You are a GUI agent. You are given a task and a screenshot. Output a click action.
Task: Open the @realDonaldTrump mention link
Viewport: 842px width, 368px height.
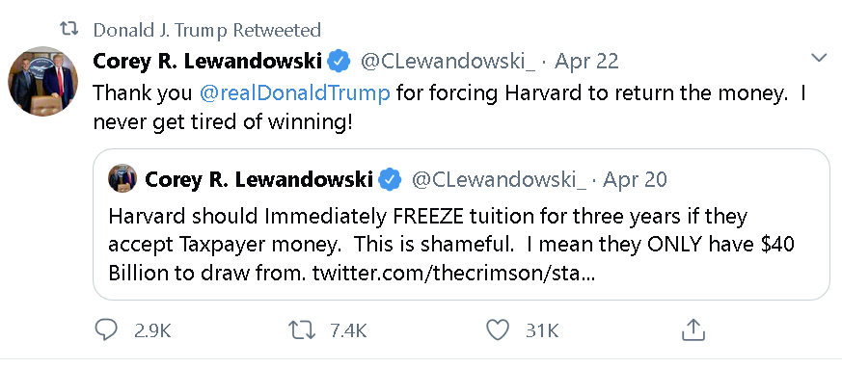coord(295,93)
